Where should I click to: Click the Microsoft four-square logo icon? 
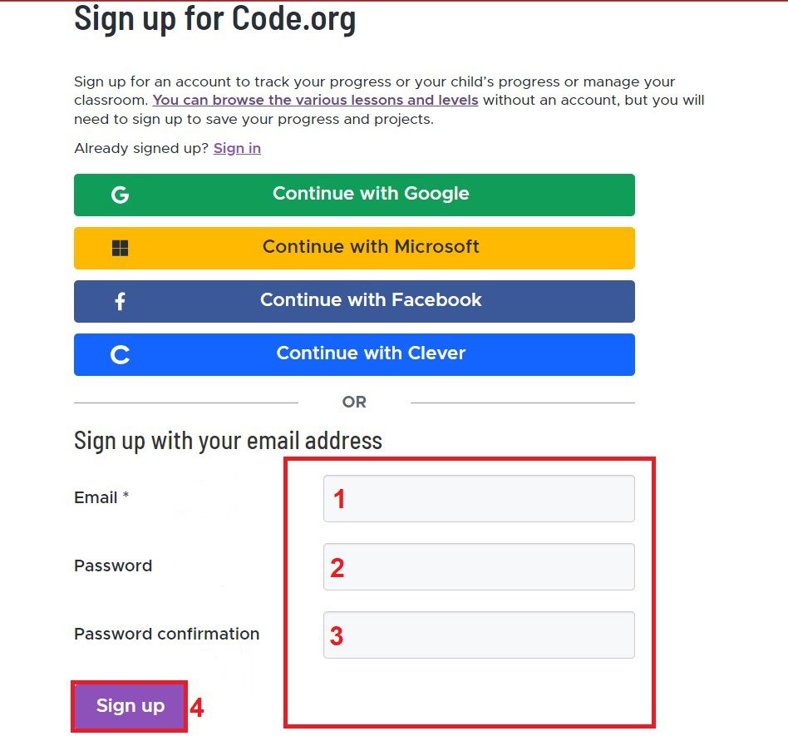click(x=120, y=247)
